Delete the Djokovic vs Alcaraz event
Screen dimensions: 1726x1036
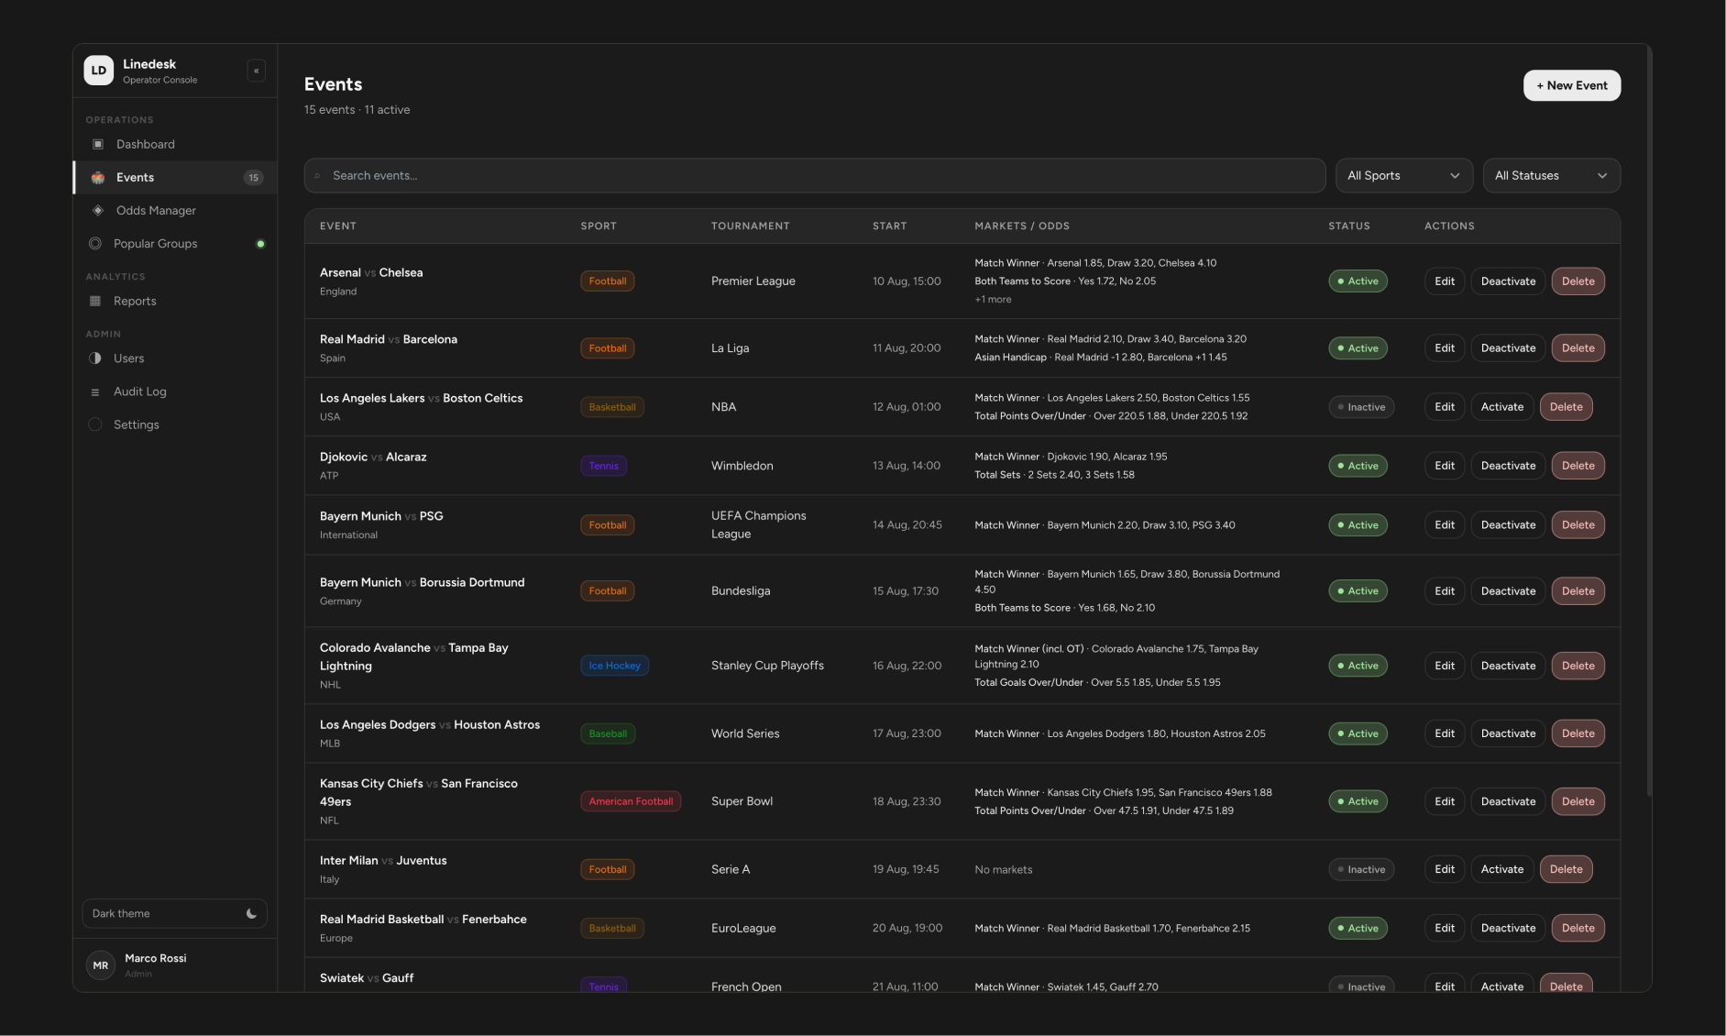[x=1578, y=466]
